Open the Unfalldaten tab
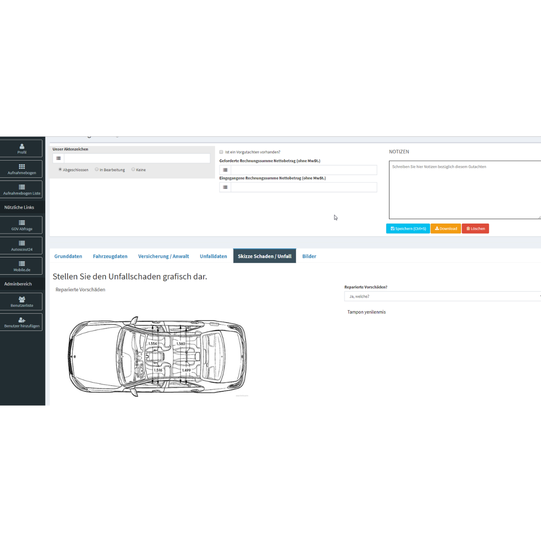Viewport: 541px width, 541px height. coord(213,256)
